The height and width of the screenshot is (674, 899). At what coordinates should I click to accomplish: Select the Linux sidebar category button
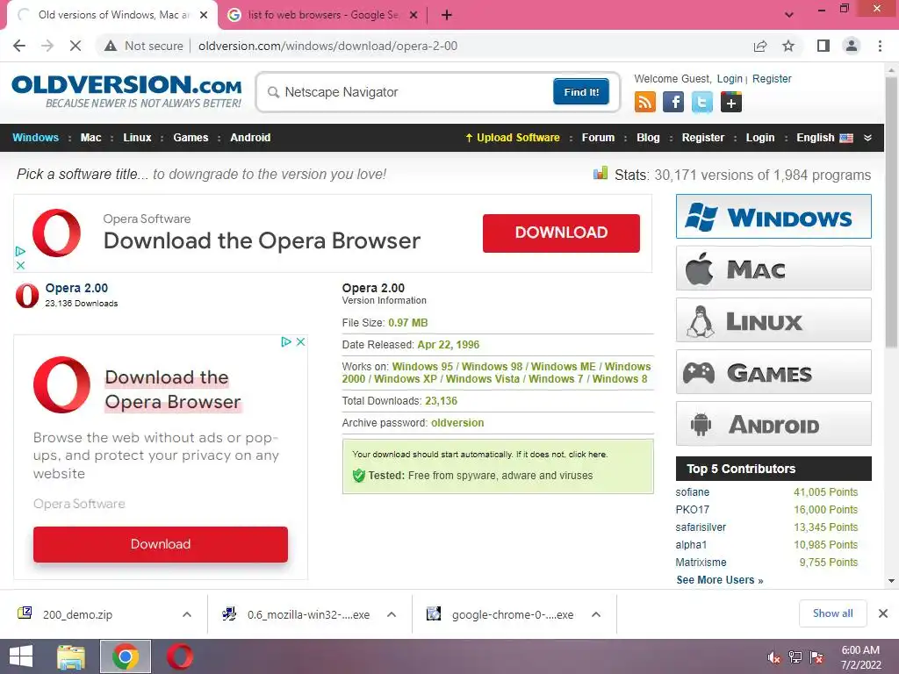click(x=773, y=319)
